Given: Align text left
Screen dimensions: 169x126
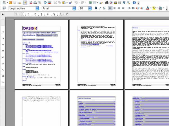Looking at the screenshot, I should tap(110, 8).
